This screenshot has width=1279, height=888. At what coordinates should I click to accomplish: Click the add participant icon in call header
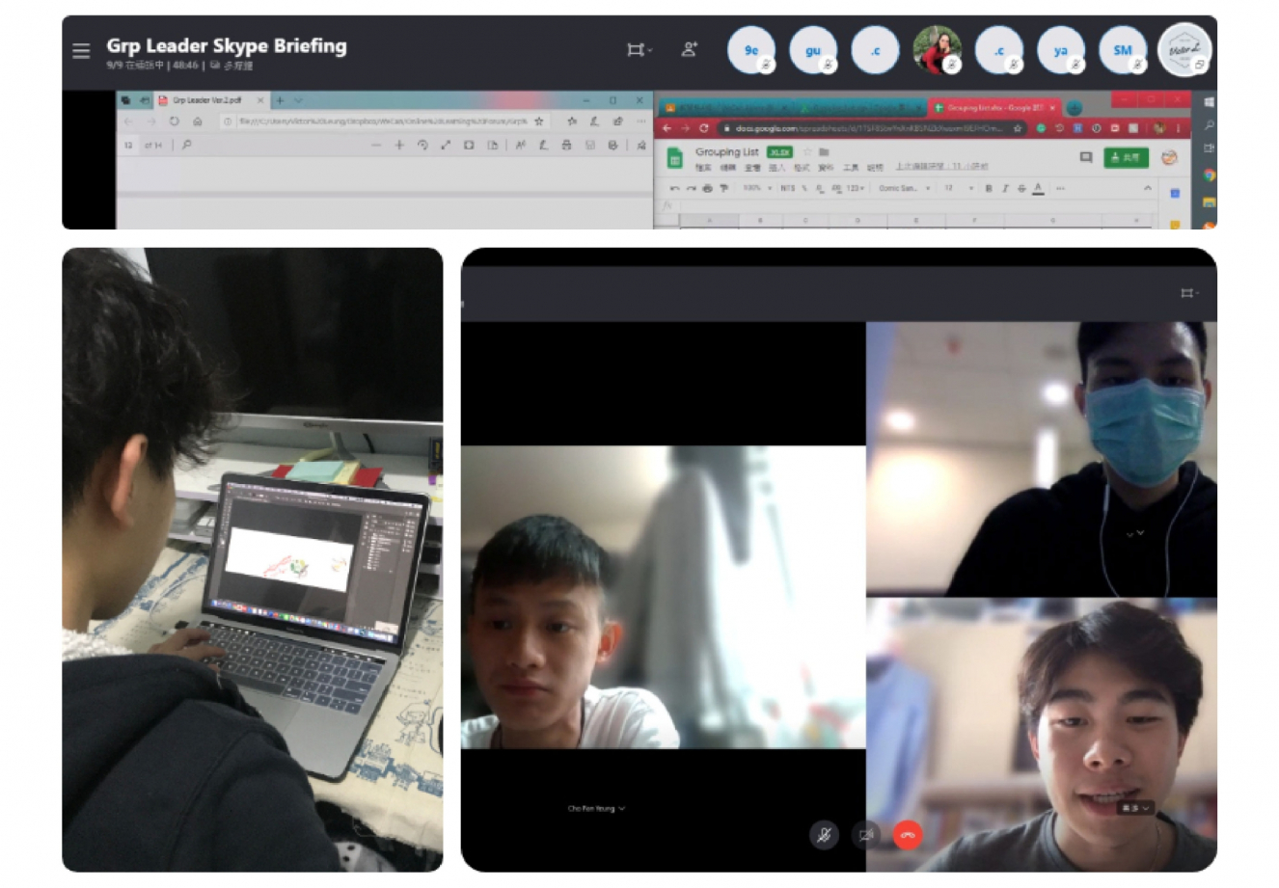[689, 49]
